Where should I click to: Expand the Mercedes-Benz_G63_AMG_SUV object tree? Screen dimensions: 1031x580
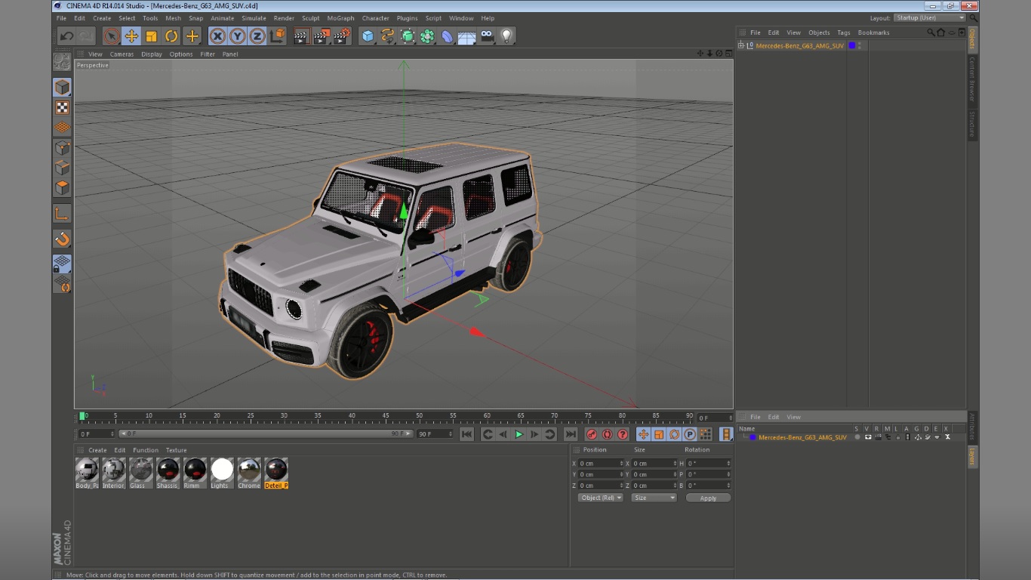(x=741, y=45)
